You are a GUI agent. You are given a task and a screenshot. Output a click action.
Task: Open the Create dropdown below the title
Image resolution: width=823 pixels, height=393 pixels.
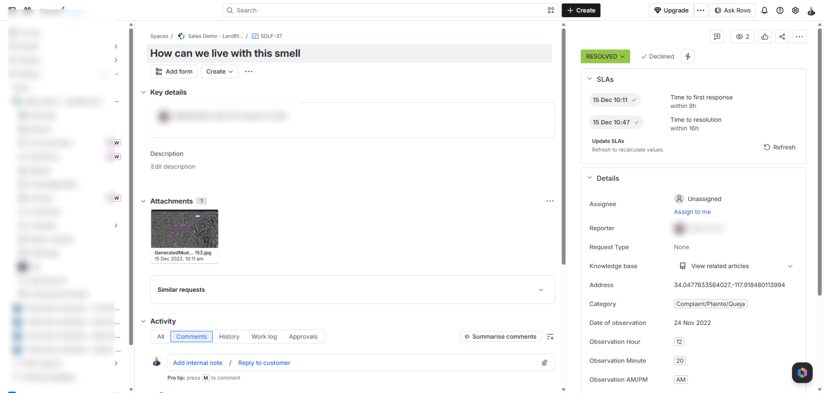[219, 72]
